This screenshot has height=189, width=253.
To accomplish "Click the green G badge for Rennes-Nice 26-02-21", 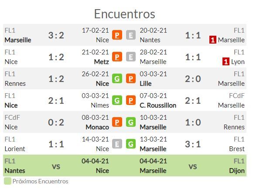I will coord(117,78).
